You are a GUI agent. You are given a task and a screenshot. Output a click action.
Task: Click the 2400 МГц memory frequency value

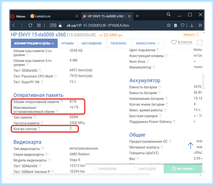[x=77, y=123]
